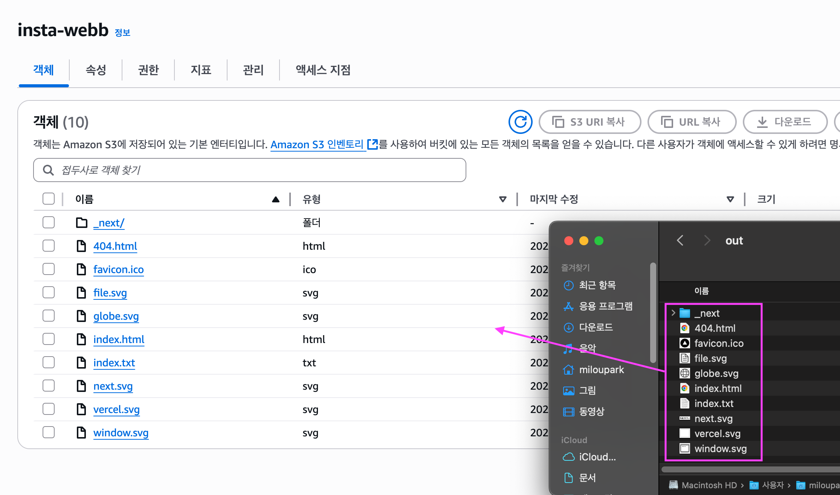Check the checkbox next to window.svg

[48, 432]
